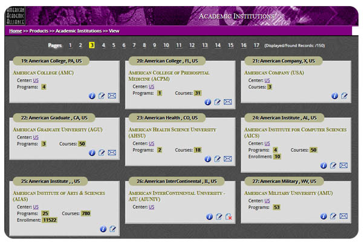This screenshot has width=364, height=243.
Task: Jump to page 10
Action: 166,45
